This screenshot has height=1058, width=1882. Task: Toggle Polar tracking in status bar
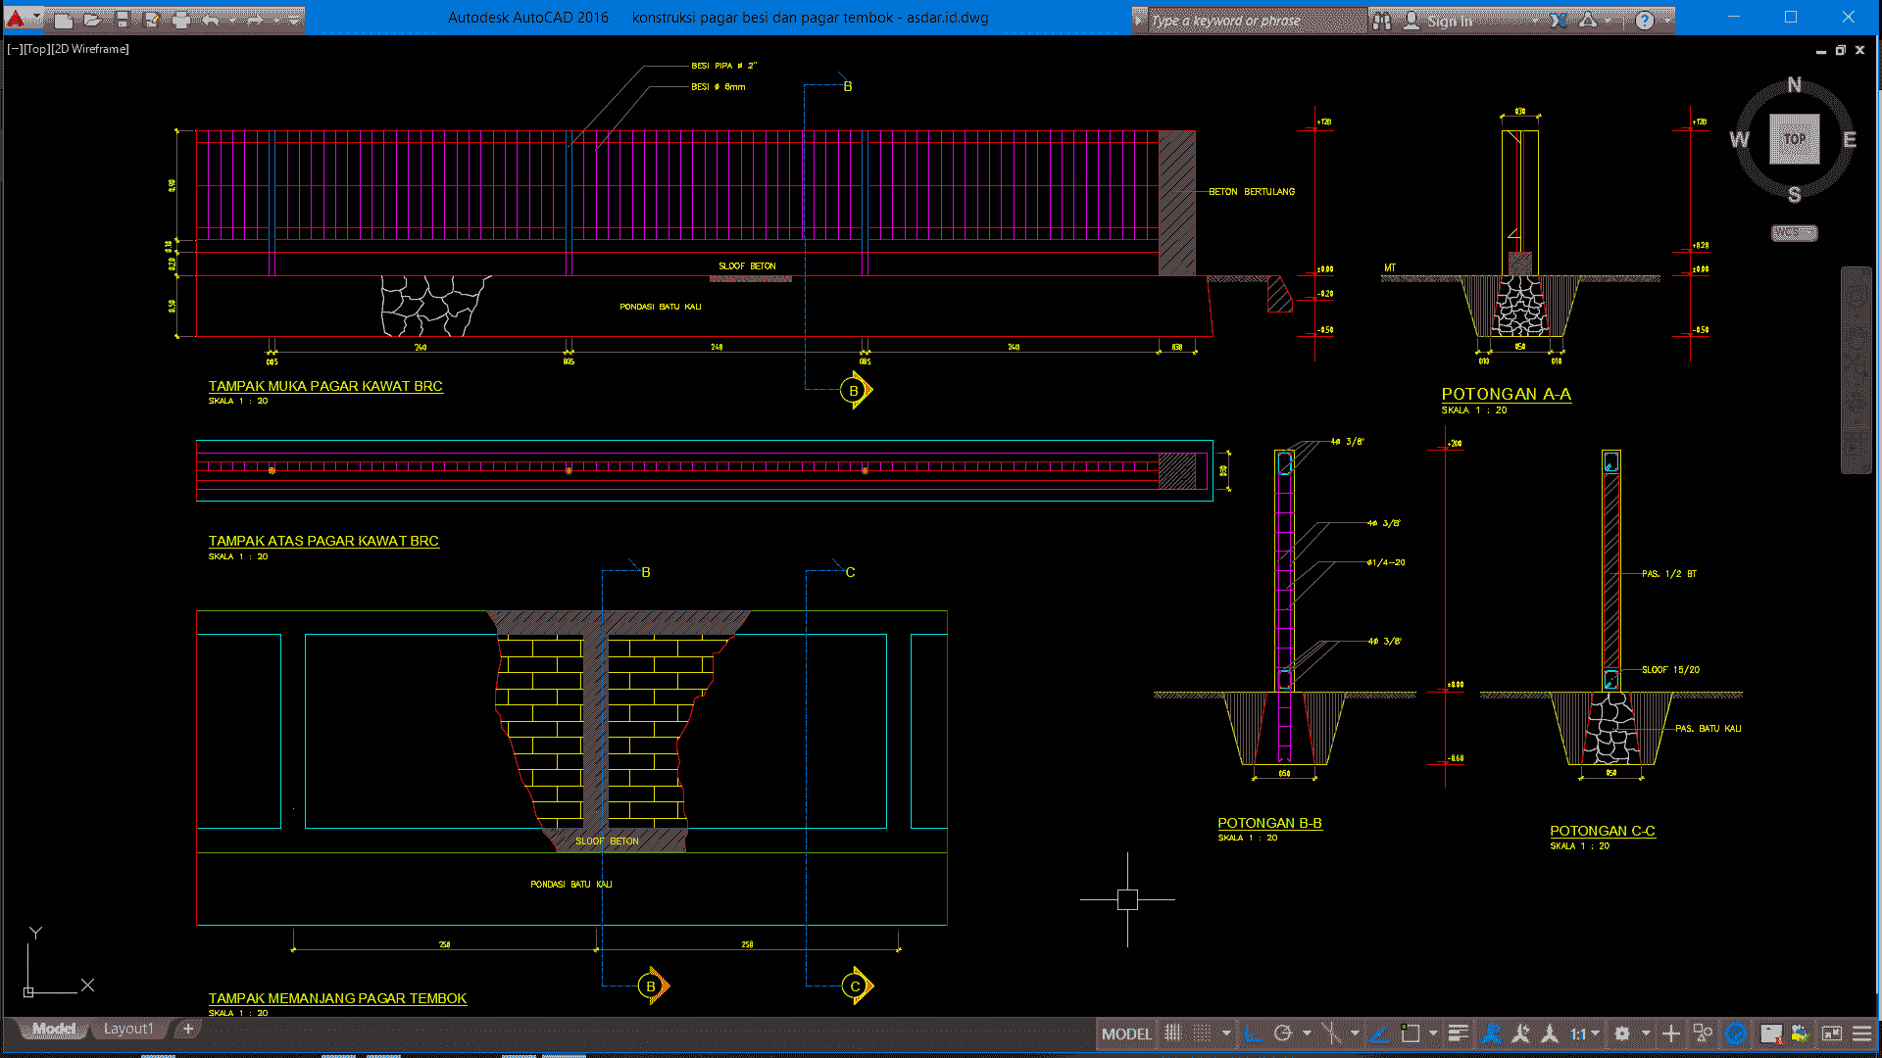pyautogui.click(x=1283, y=1034)
